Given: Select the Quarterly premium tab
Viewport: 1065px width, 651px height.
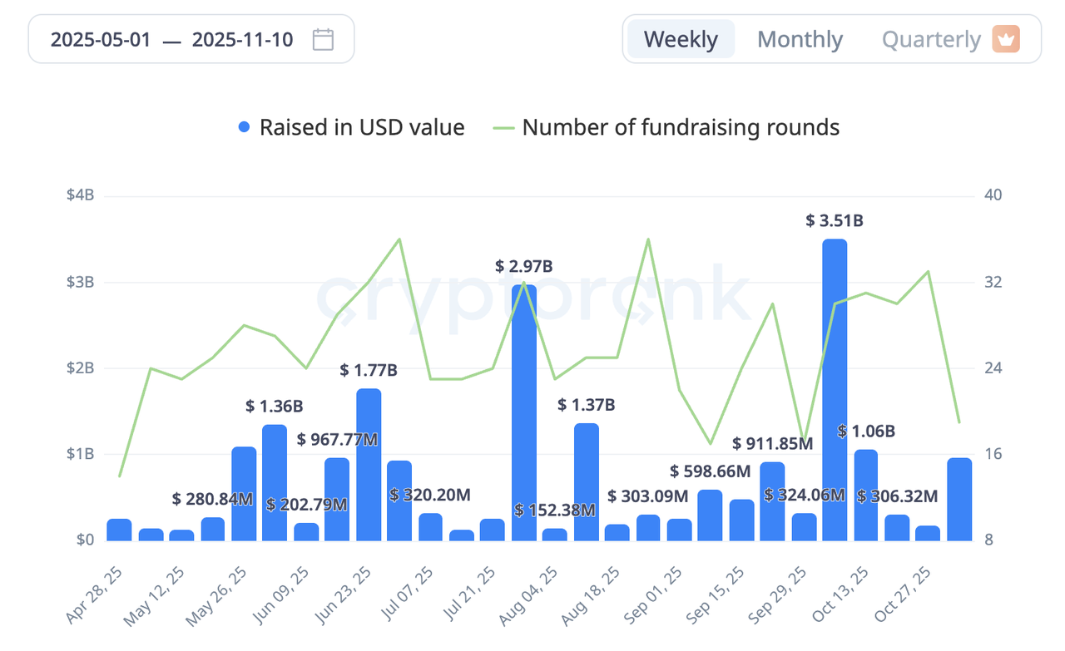Looking at the screenshot, I should pyautogui.click(x=931, y=39).
